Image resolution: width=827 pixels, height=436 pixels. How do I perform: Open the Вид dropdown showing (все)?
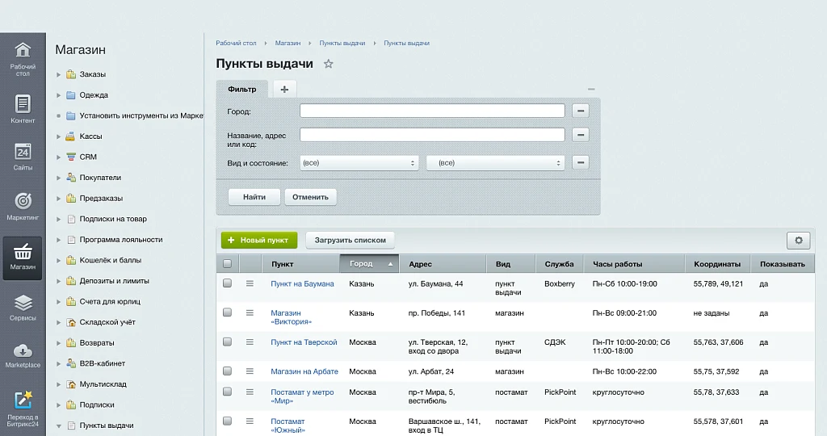(x=359, y=163)
